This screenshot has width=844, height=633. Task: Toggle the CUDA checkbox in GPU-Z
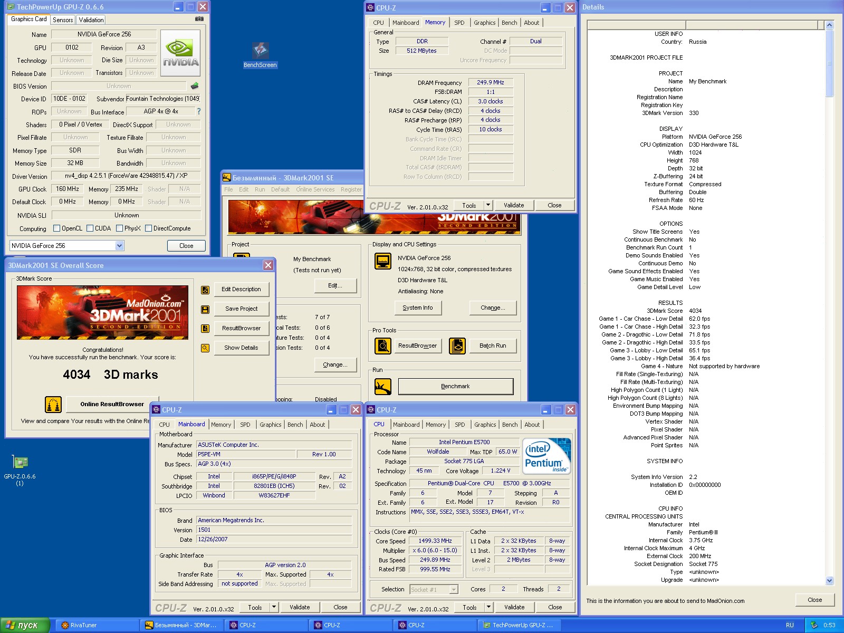(x=90, y=228)
